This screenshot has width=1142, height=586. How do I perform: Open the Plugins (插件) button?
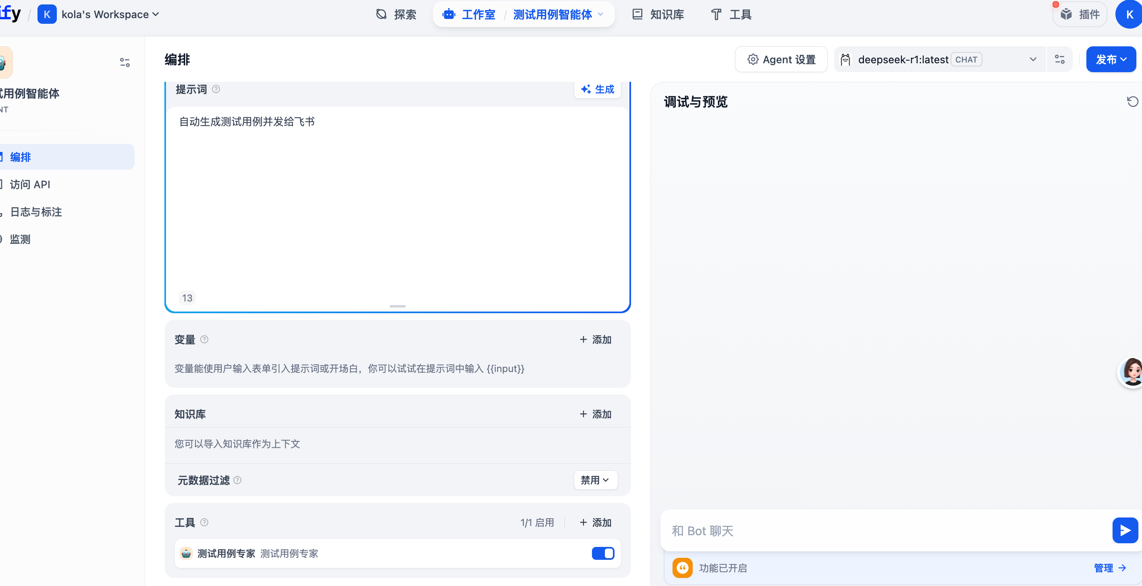coord(1080,15)
